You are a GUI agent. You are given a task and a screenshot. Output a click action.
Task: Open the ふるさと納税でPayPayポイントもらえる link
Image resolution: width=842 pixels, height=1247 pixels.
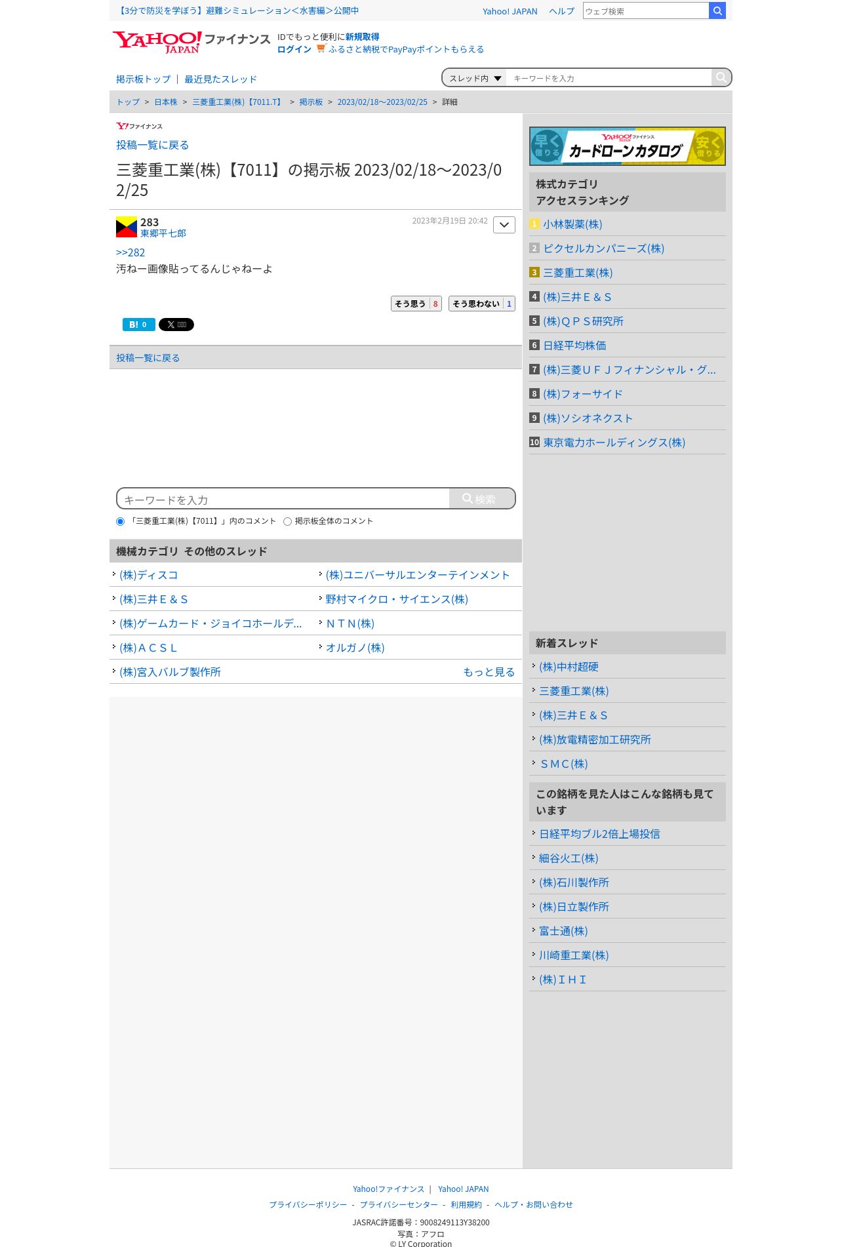pos(406,49)
